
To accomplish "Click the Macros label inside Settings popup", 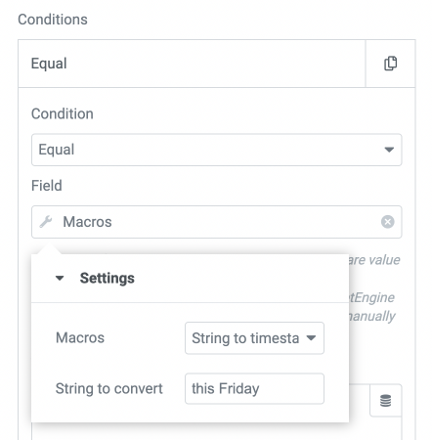I will pos(80,337).
